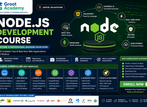147x107 pixels.
Task: Select the Advanced Topics cloud icon
Action: pos(88,73)
